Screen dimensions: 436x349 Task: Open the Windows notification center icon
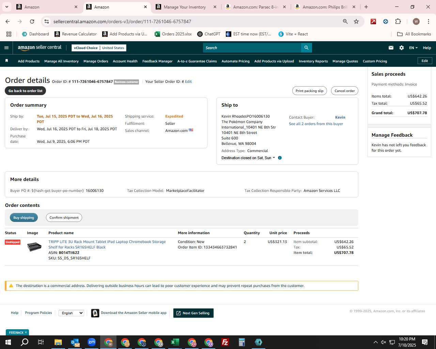point(425,342)
